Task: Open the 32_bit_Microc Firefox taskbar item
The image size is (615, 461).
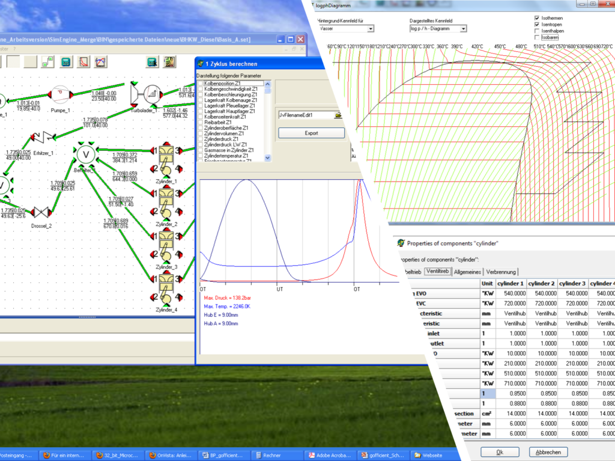Action: pyautogui.click(x=117, y=456)
